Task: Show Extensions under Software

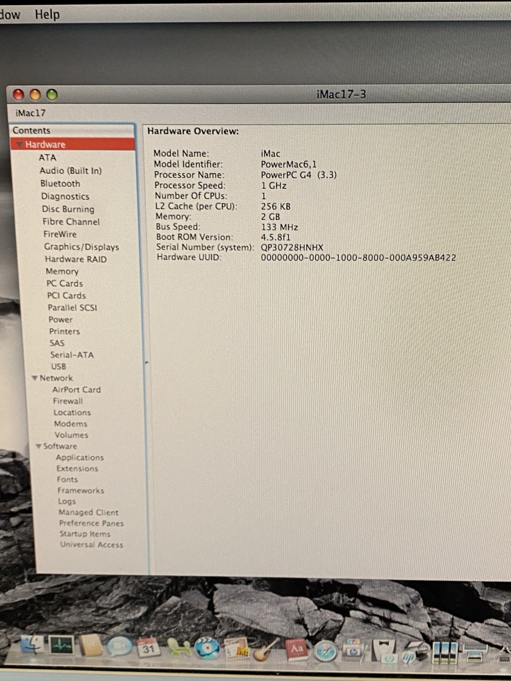Action: coord(78,468)
